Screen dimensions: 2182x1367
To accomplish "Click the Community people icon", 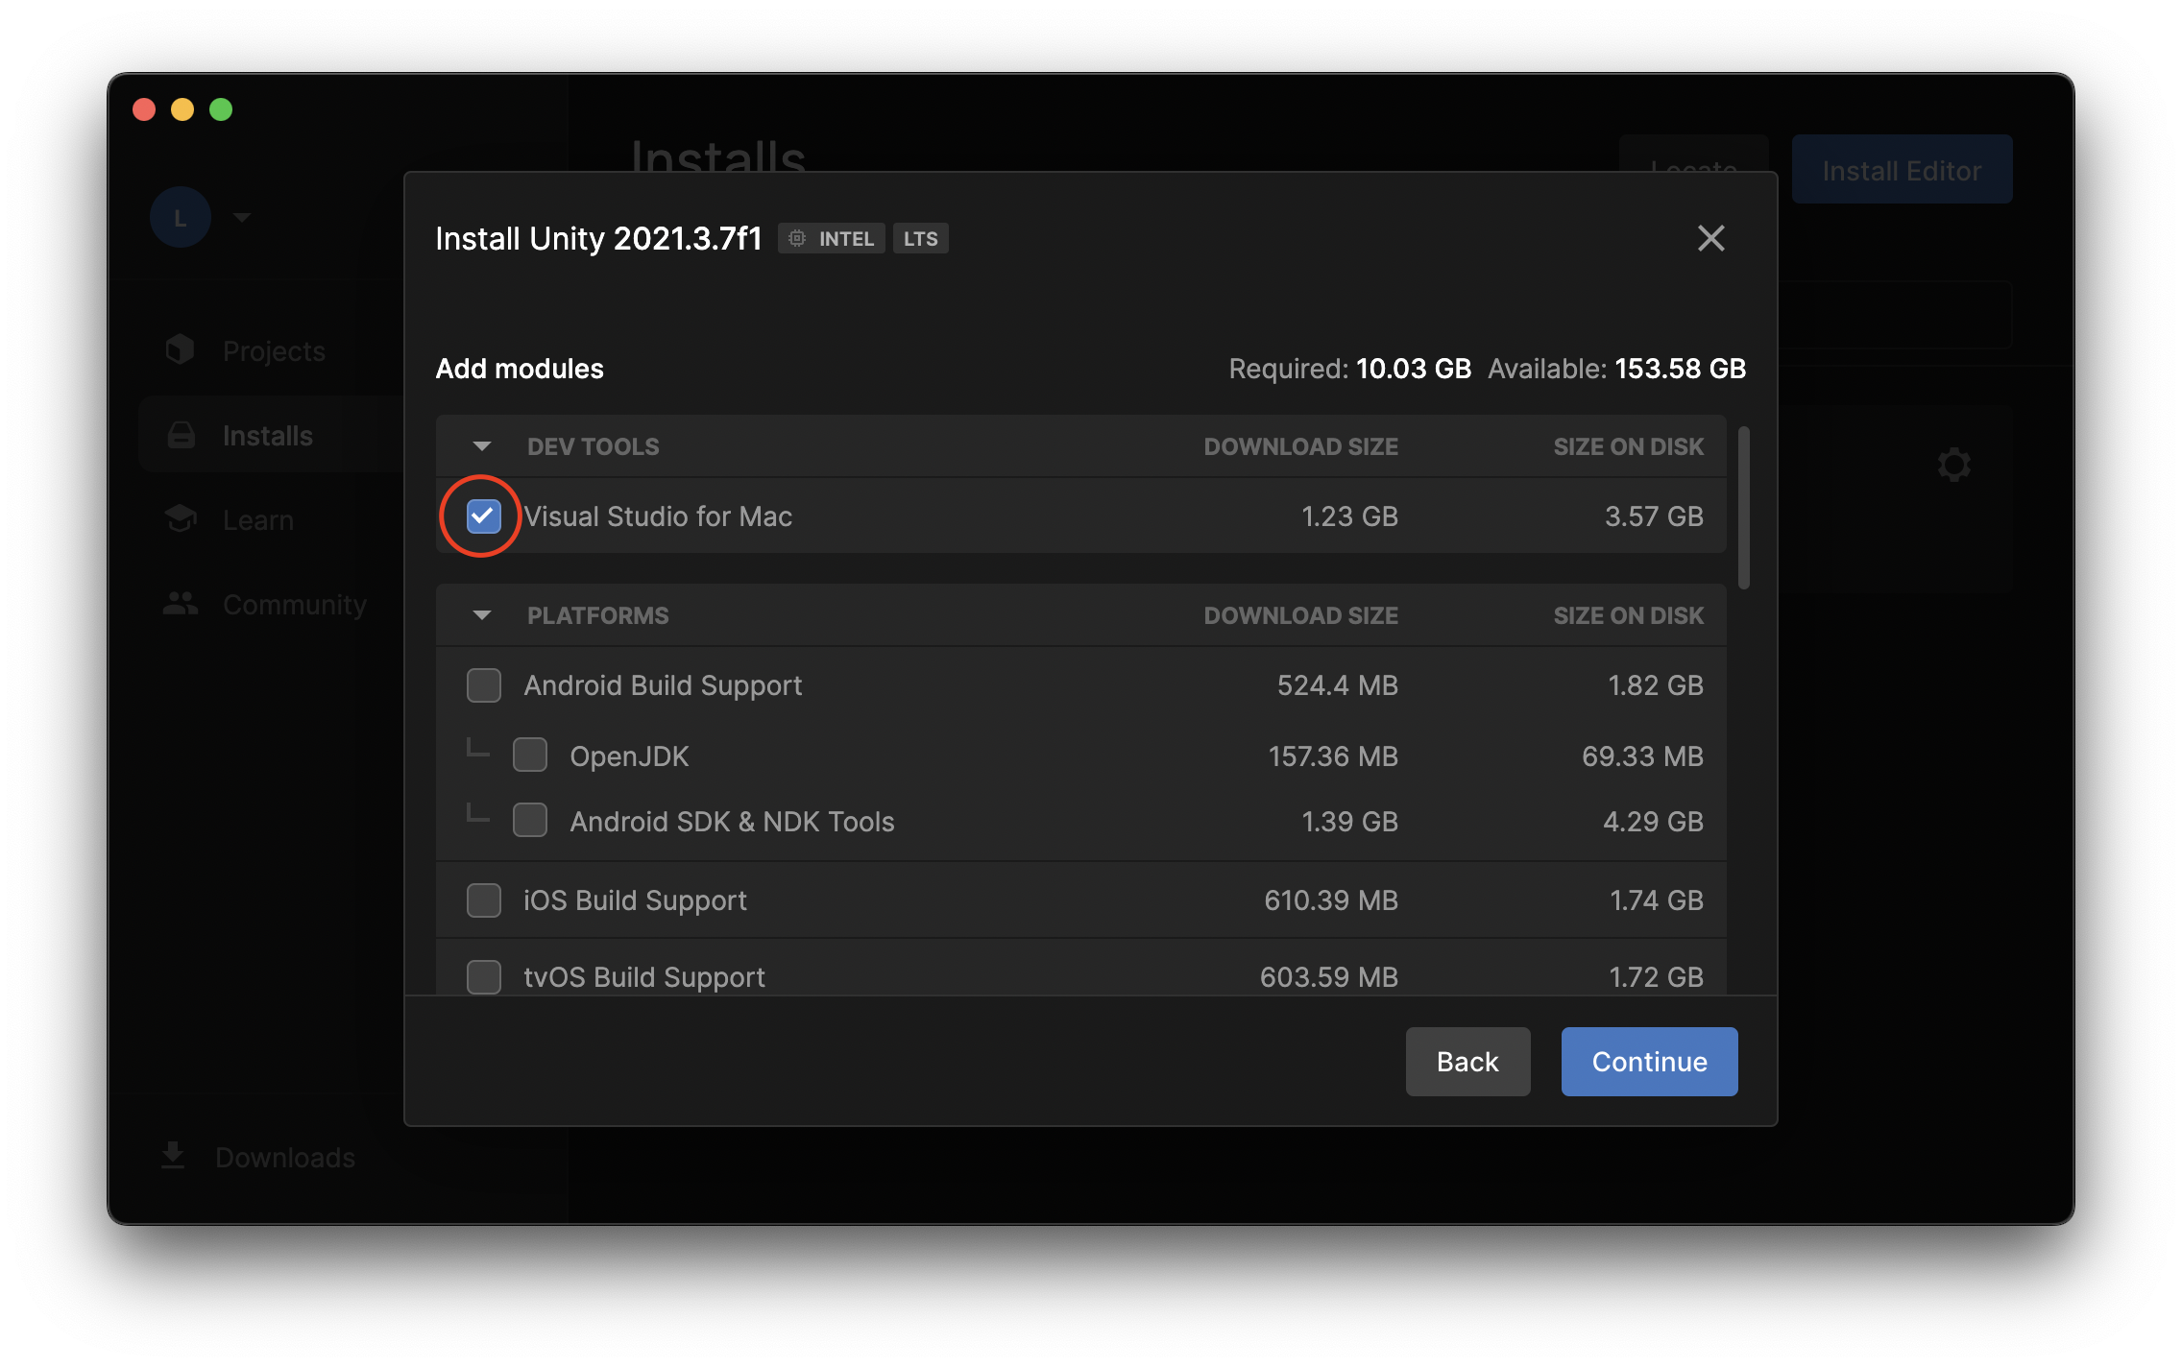I will pyautogui.click(x=180, y=604).
